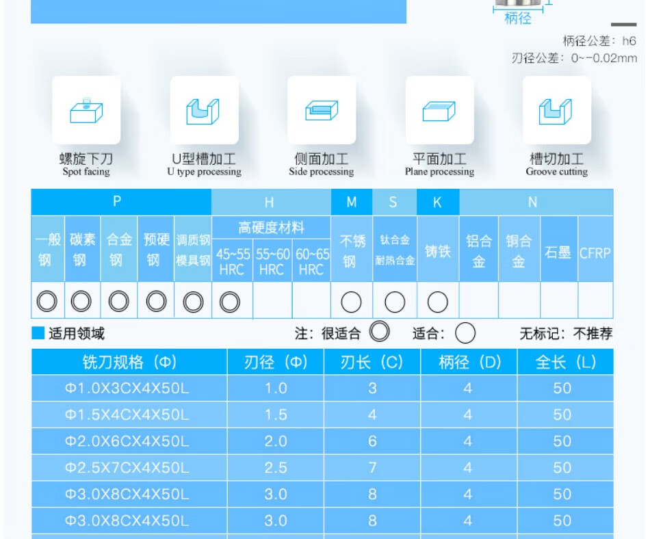Image resolution: width=650 pixels, height=539 pixels.
Task: Click the Plane processing (平面加工) icon
Action: tap(439, 110)
